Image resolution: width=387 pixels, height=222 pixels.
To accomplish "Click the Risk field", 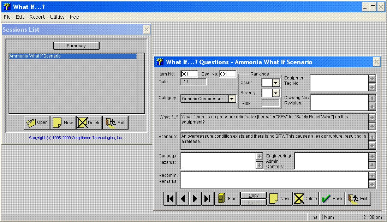I will coord(271,103).
